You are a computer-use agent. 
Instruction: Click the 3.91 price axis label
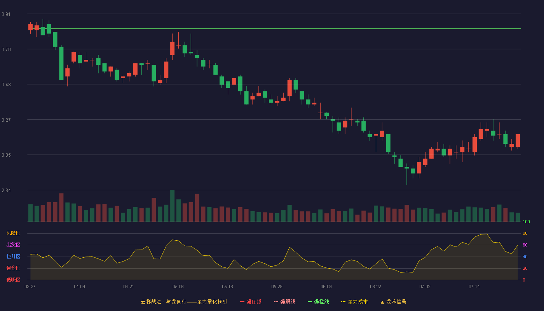click(x=6, y=14)
